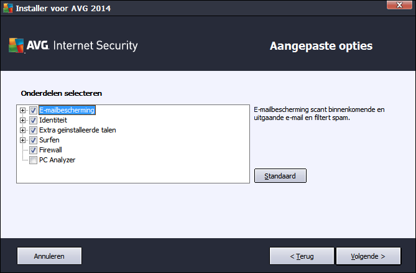
Task: Uncheck the E-mailbescherming checkbox
Action: pyautogui.click(x=33, y=110)
